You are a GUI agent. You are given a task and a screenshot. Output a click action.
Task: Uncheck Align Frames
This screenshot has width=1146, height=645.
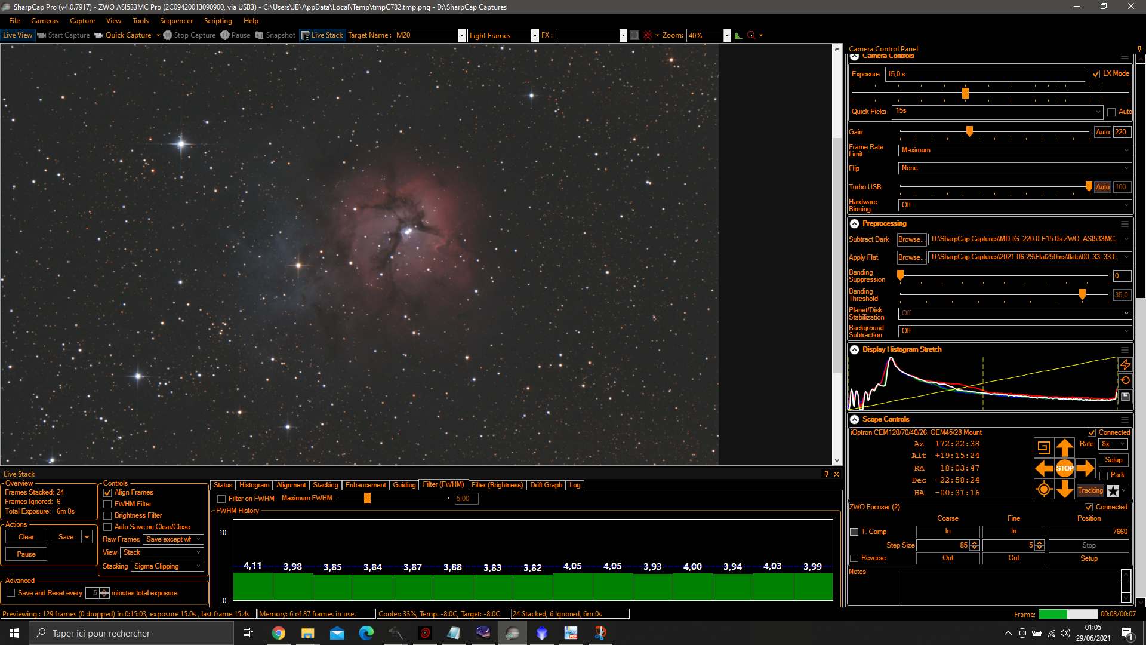107,493
